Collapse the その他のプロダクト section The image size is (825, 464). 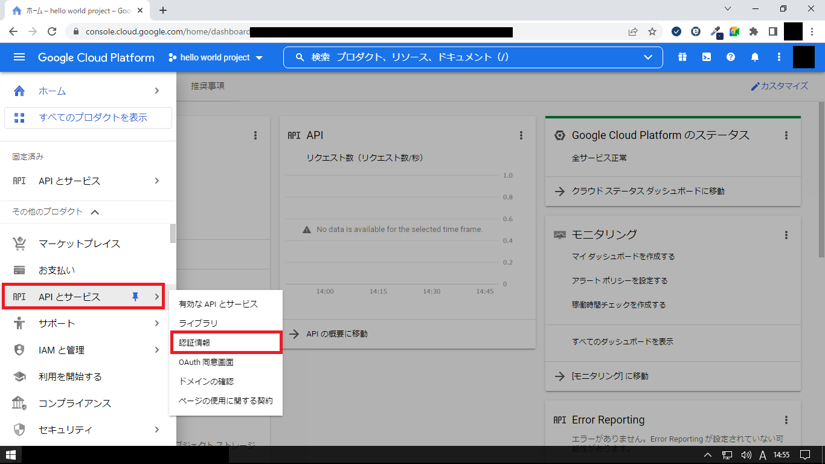click(95, 212)
